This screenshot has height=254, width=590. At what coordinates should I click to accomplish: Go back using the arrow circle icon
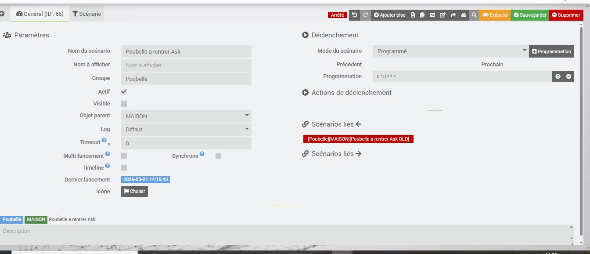coord(2,14)
